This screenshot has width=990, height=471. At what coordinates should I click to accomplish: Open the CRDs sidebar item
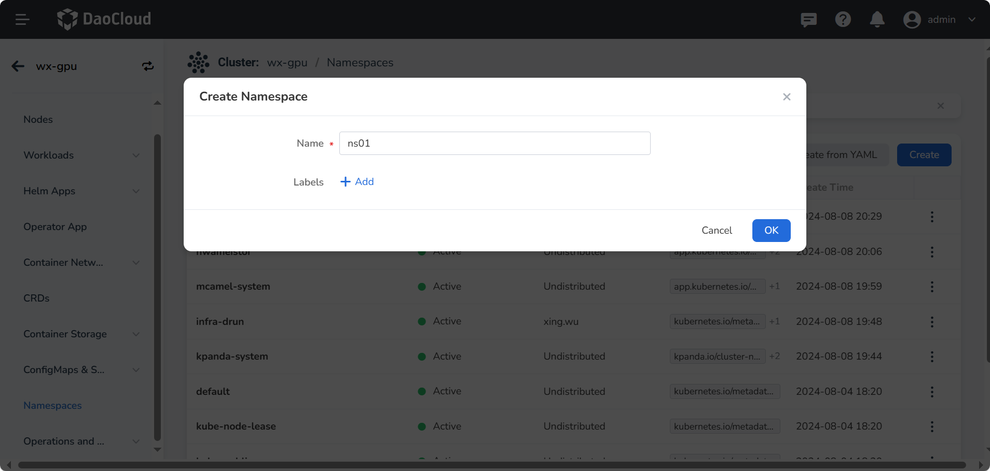click(x=36, y=298)
